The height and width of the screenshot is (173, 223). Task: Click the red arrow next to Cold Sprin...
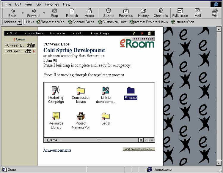click(x=34, y=51)
